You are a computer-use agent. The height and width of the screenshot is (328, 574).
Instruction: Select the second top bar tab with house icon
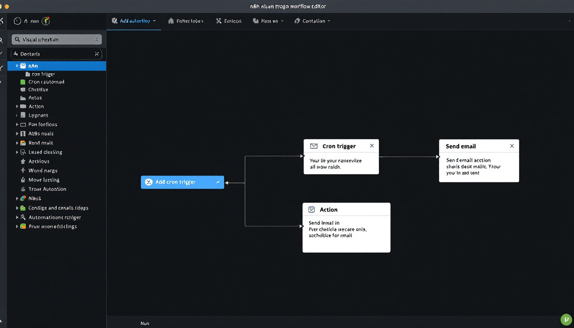coord(186,21)
